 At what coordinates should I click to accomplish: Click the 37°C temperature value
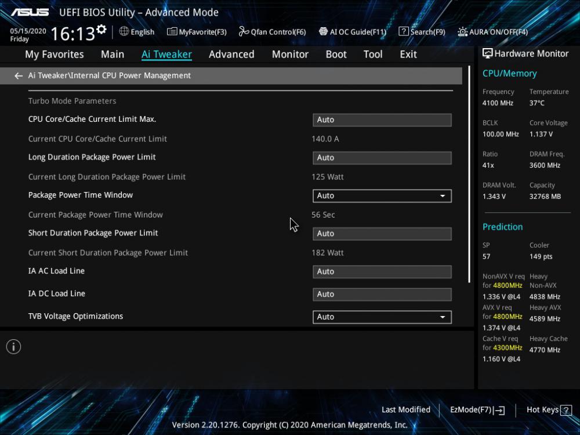pos(536,103)
